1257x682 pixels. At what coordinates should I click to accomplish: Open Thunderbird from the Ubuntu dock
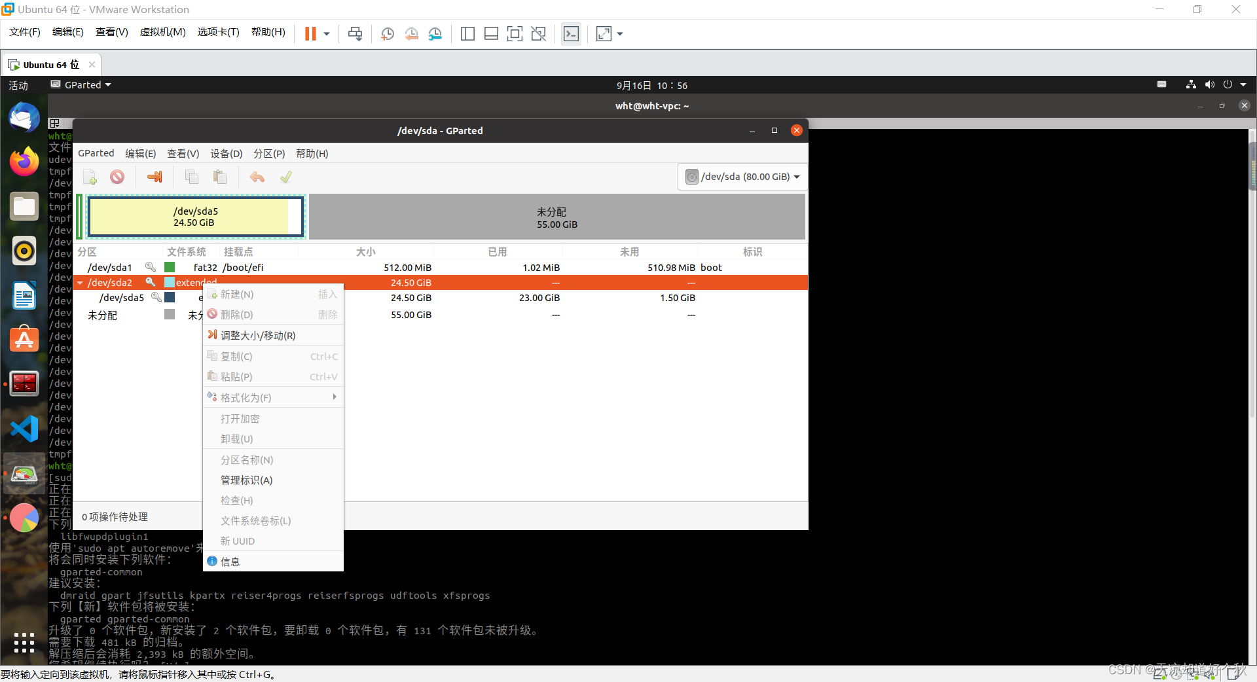pos(24,118)
